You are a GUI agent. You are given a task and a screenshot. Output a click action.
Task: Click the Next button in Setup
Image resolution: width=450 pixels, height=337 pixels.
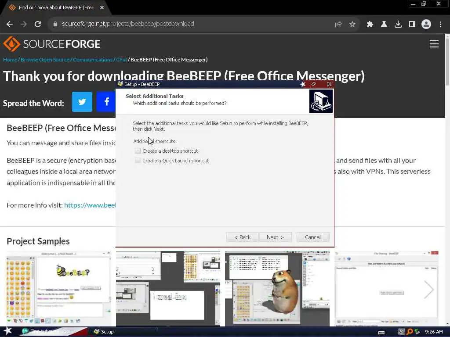pyautogui.click(x=275, y=237)
